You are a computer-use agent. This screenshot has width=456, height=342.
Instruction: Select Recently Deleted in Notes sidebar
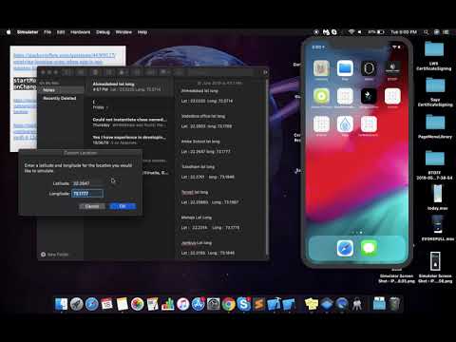pos(60,98)
